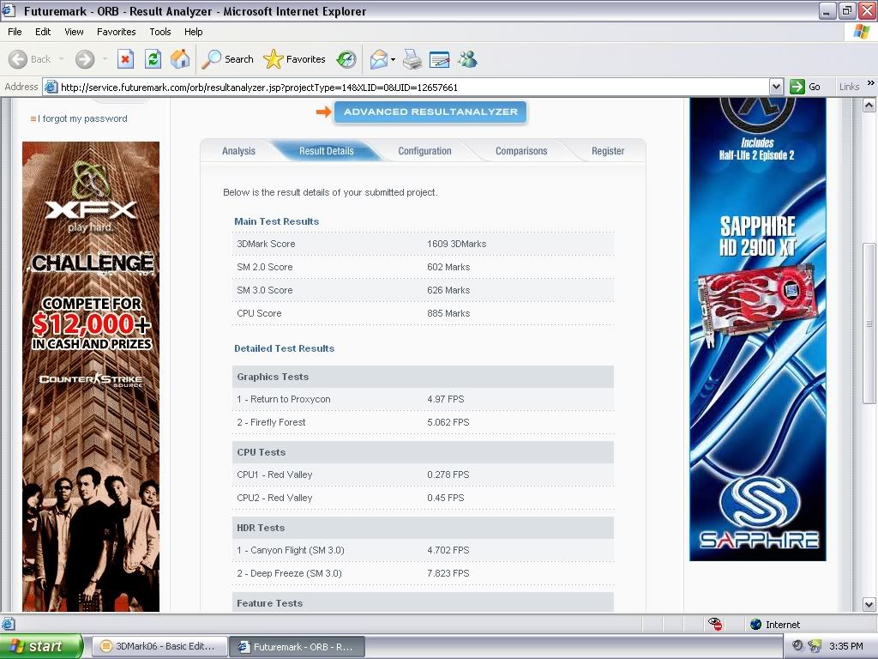Launch the Messenger icon in toolbar
The height and width of the screenshot is (659, 878).
(x=466, y=59)
